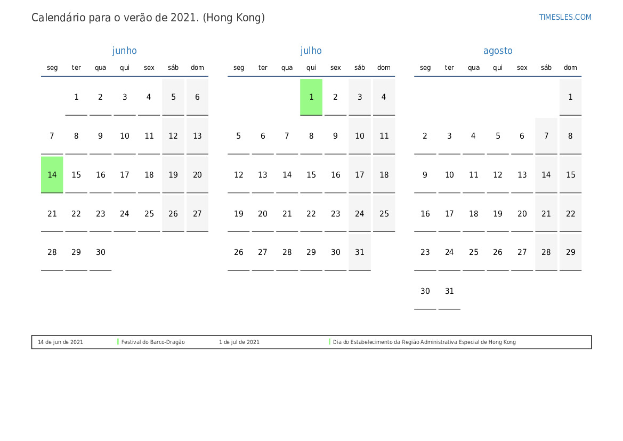Open the TIMESLES.COM link
623x441 pixels.
565,17
